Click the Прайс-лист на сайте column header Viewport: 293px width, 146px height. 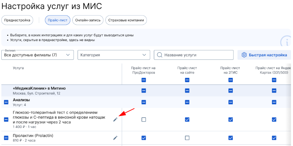pyautogui.click(x=187, y=70)
